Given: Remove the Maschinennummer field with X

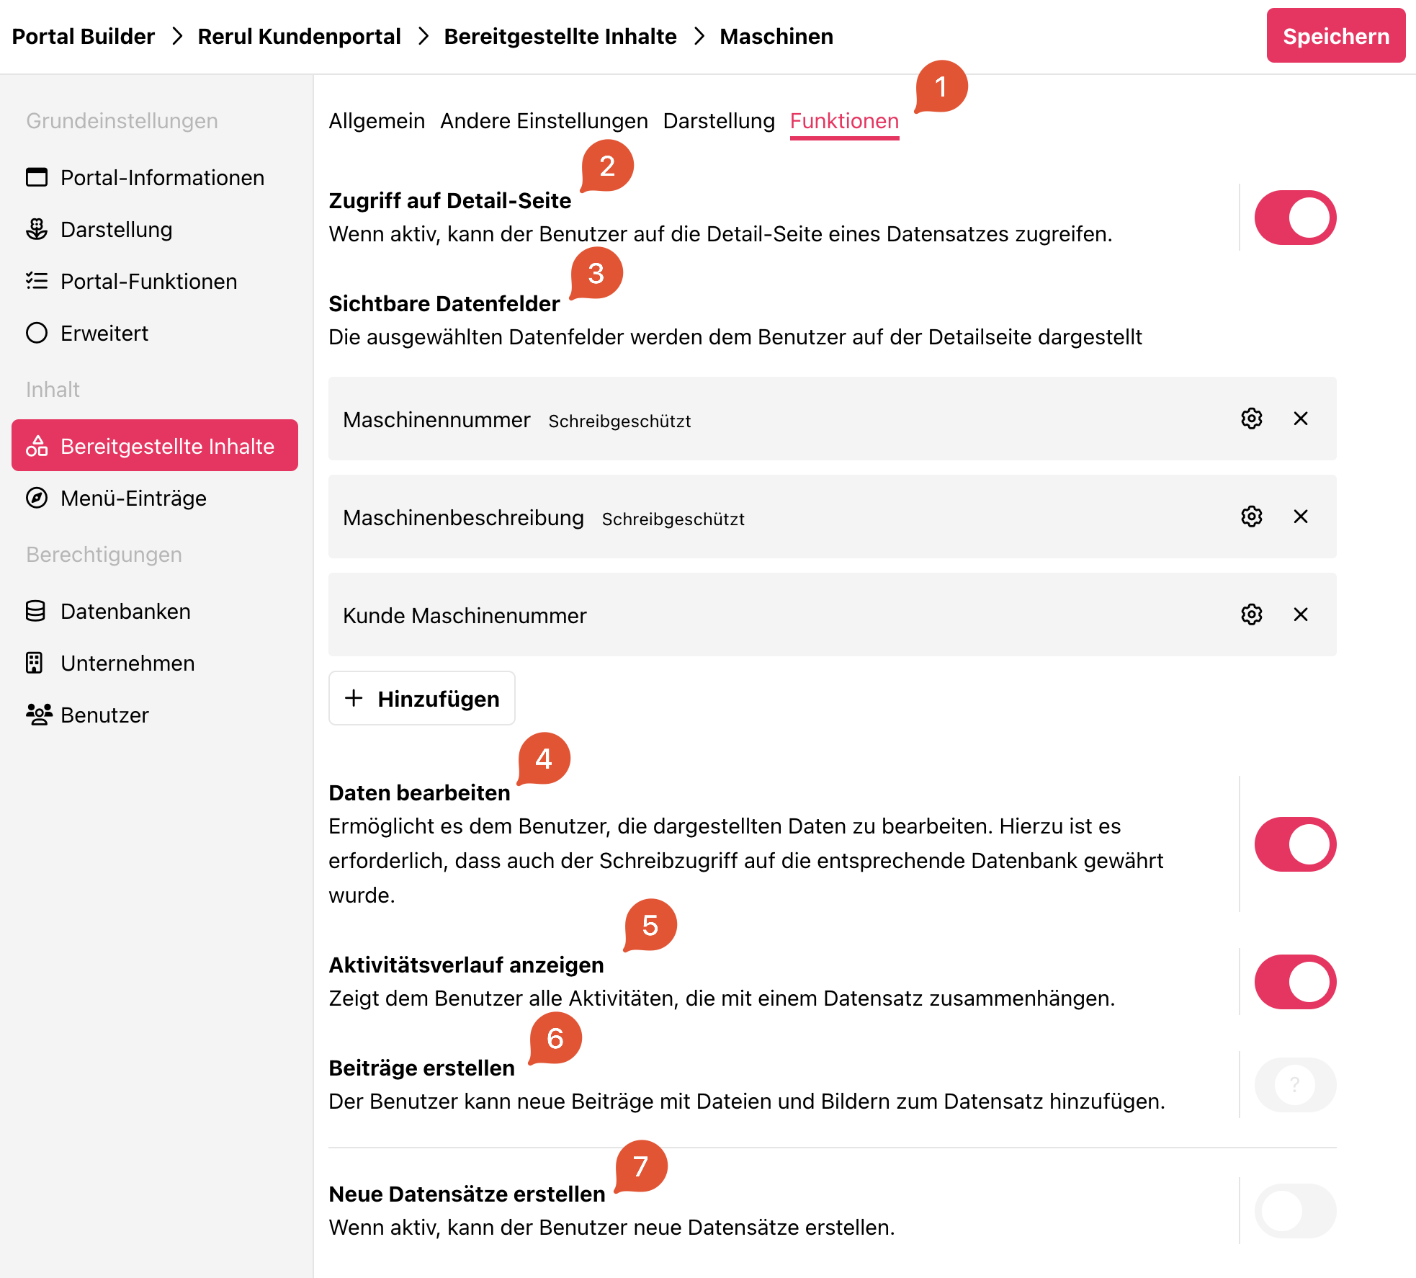Looking at the screenshot, I should coord(1301,419).
